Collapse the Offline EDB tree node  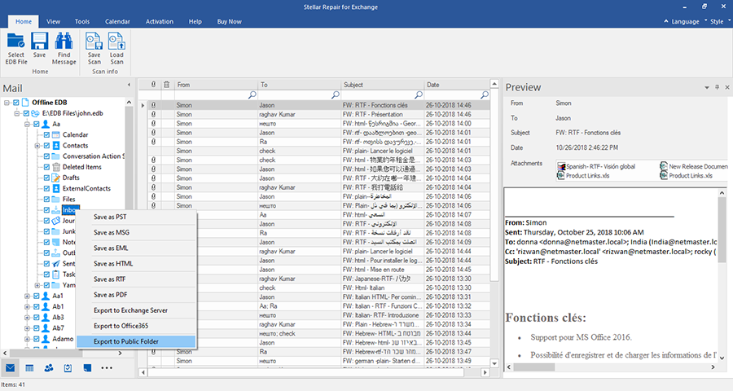click(7, 103)
